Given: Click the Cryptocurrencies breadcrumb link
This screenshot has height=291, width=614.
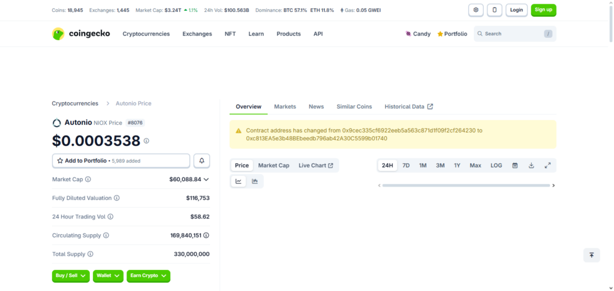Looking at the screenshot, I should coord(75,103).
